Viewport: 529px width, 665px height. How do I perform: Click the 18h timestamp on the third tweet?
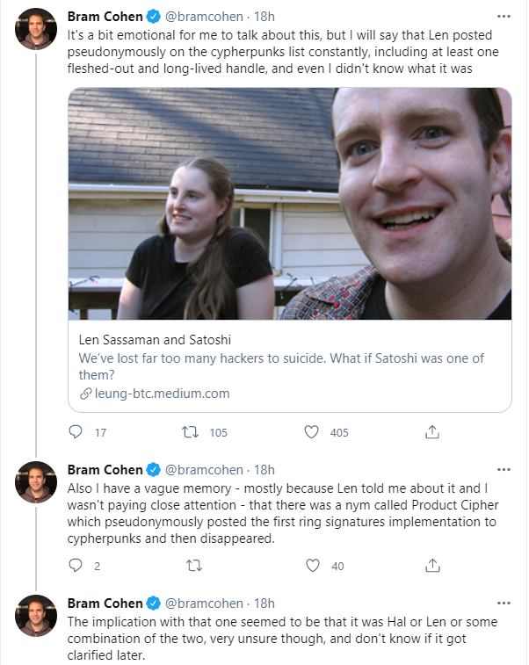click(x=264, y=603)
